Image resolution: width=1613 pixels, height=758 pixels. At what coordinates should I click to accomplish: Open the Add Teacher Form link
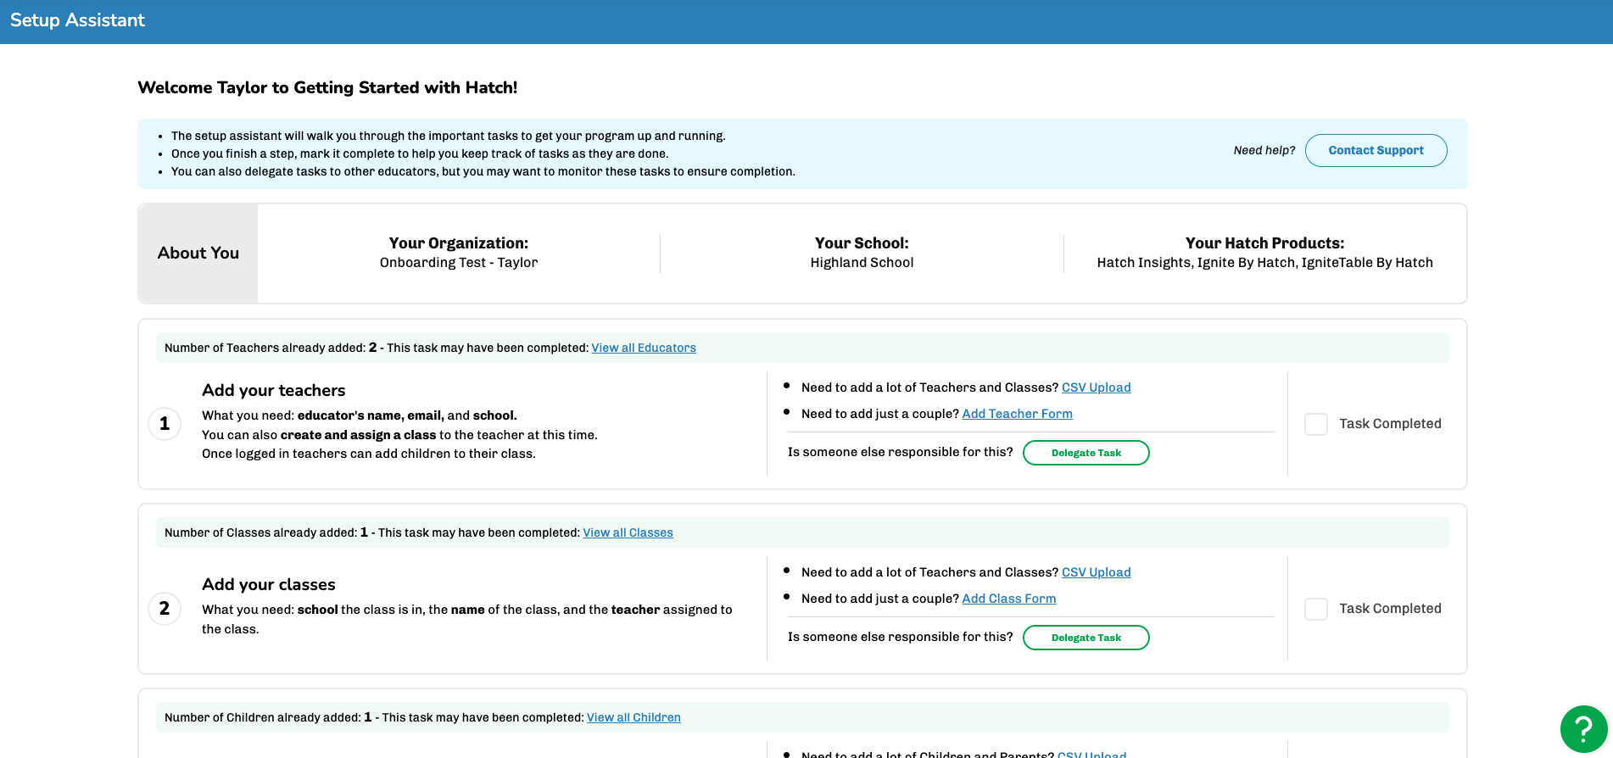[x=1017, y=414]
